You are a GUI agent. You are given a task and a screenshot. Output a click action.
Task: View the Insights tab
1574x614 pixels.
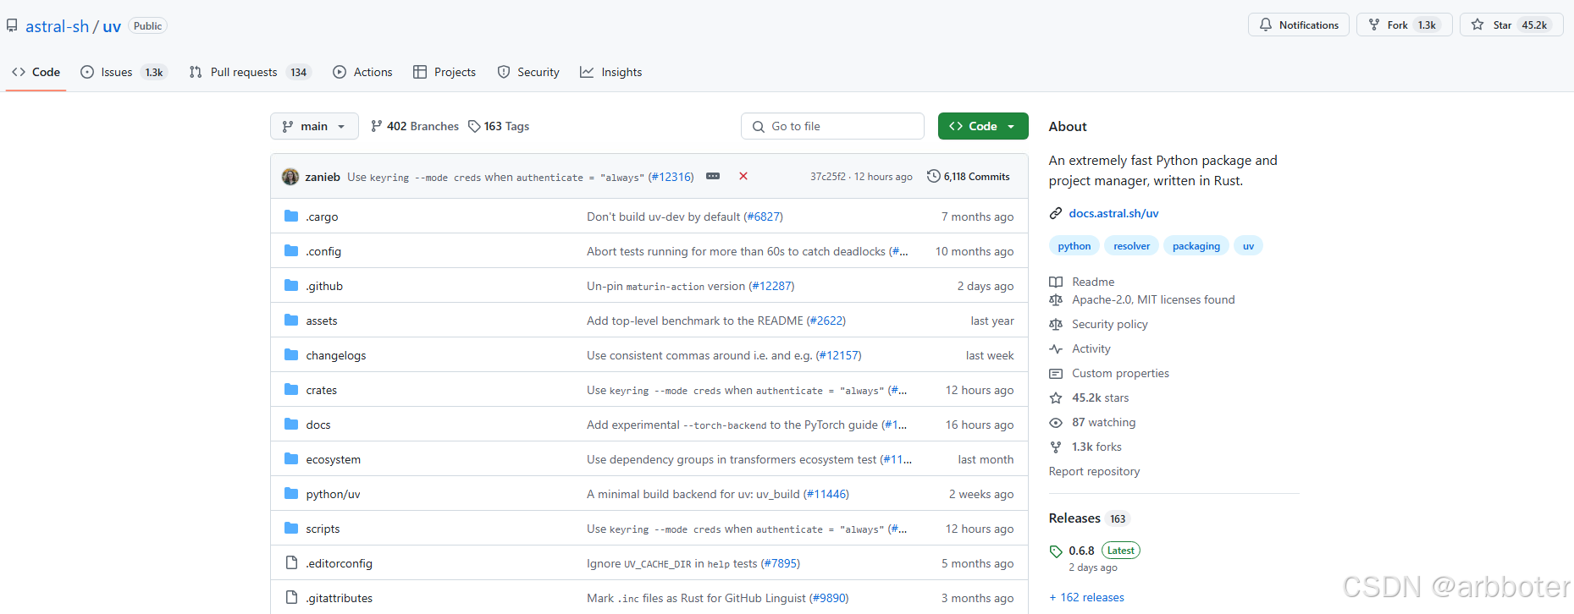(611, 72)
